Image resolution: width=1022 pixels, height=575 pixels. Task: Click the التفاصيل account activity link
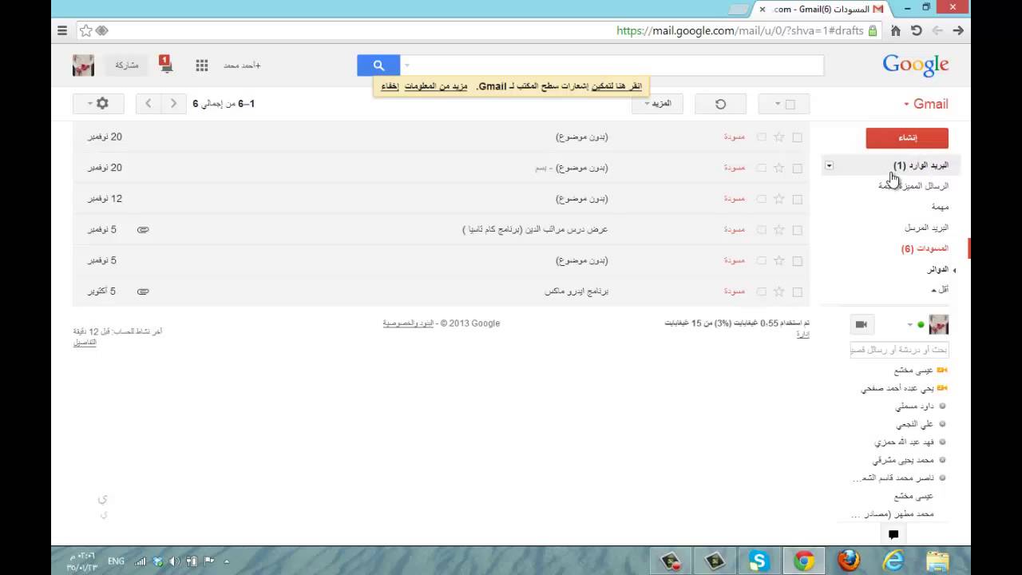(85, 343)
